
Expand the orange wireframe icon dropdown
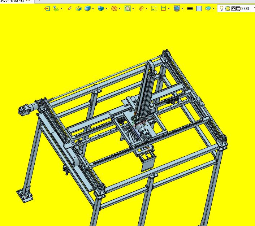point(120,8)
